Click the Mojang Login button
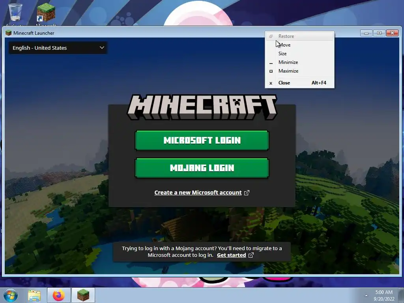The width and height of the screenshot is (404, 303). tap(202, 168)
